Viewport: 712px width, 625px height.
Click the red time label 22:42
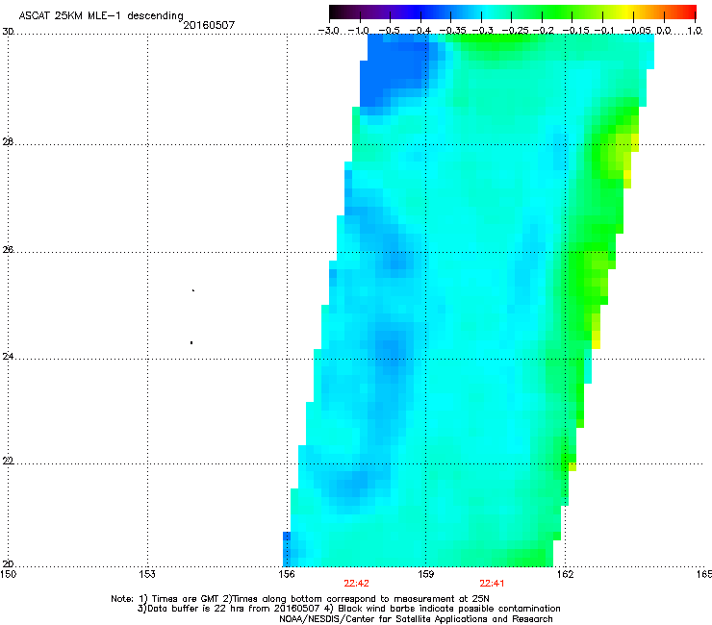356,584
